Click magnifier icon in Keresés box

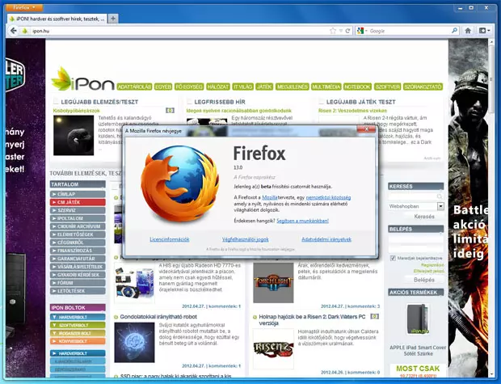(x=440, y=196)
